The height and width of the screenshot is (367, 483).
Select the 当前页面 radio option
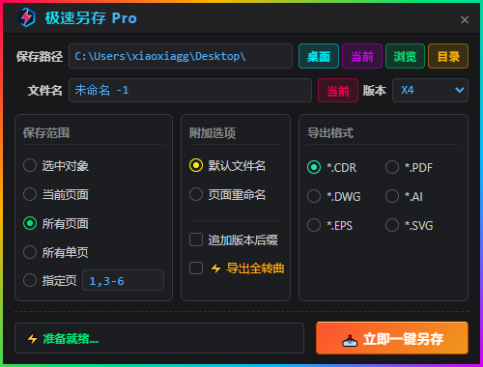pyautogui.click(x=30, y=194)
